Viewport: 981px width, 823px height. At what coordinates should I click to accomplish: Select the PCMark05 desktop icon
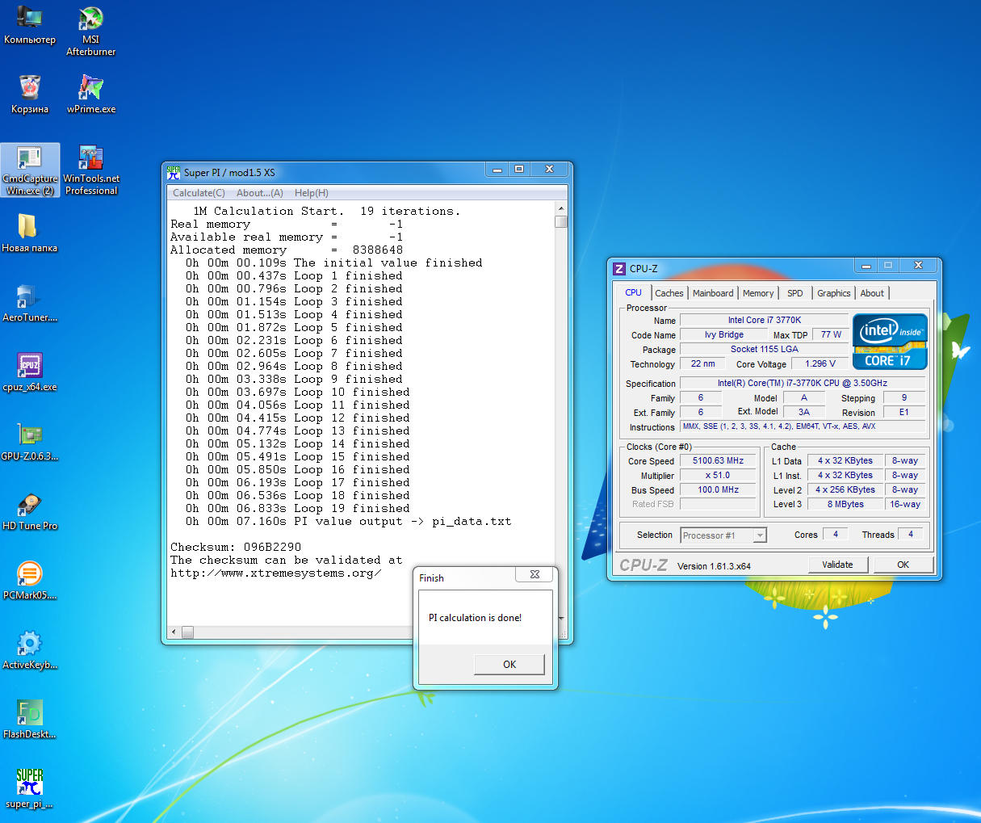[x=30, y=581]
